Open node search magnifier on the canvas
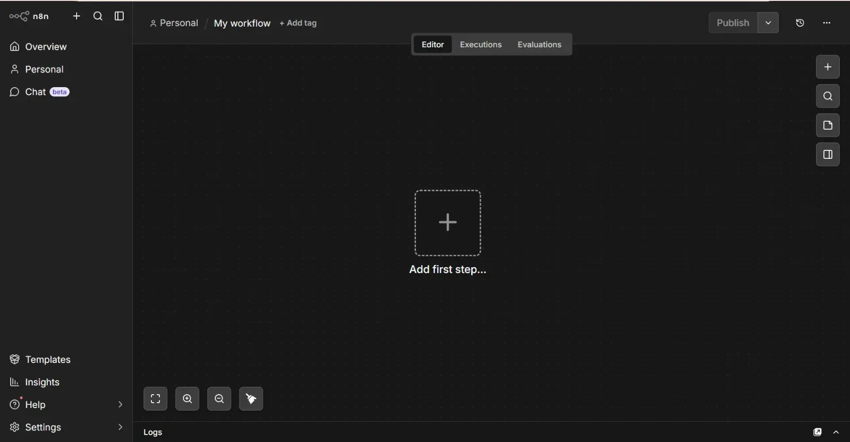 click(828, 96)
